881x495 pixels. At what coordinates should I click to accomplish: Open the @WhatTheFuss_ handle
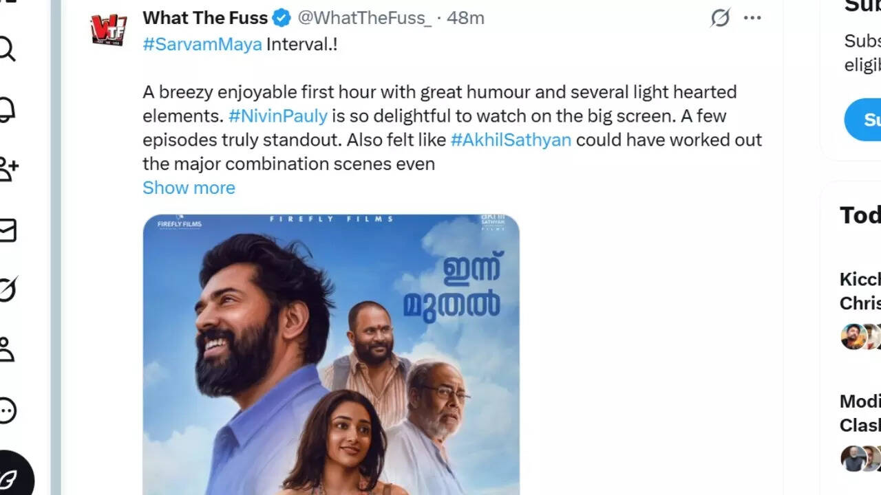pos(364,18)
